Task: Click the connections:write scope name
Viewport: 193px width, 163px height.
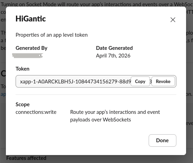Action: tap(36, 112)
